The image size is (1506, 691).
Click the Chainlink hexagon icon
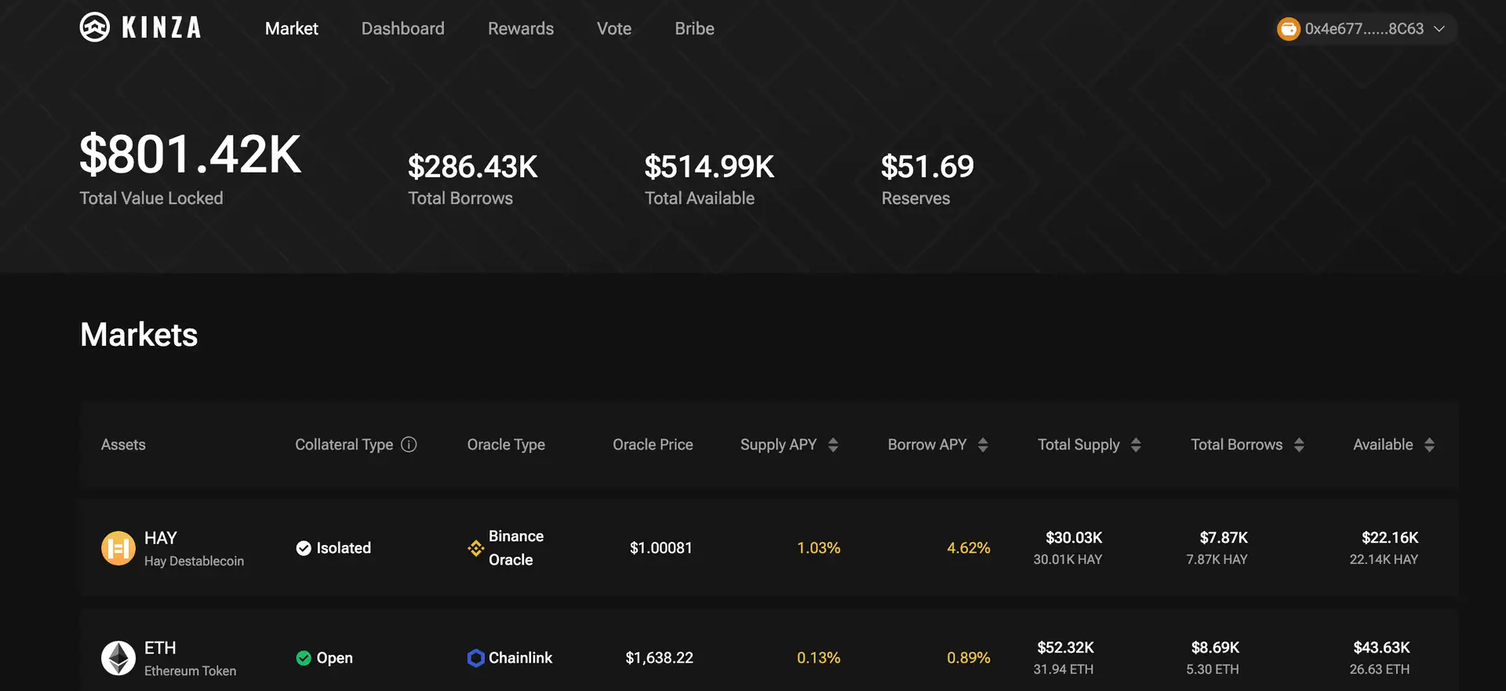[475, 658]
